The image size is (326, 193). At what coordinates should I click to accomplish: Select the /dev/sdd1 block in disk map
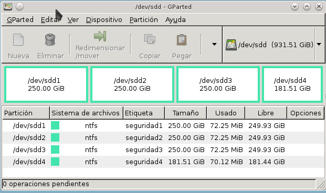pyautogui.click(x=46, y=84)
